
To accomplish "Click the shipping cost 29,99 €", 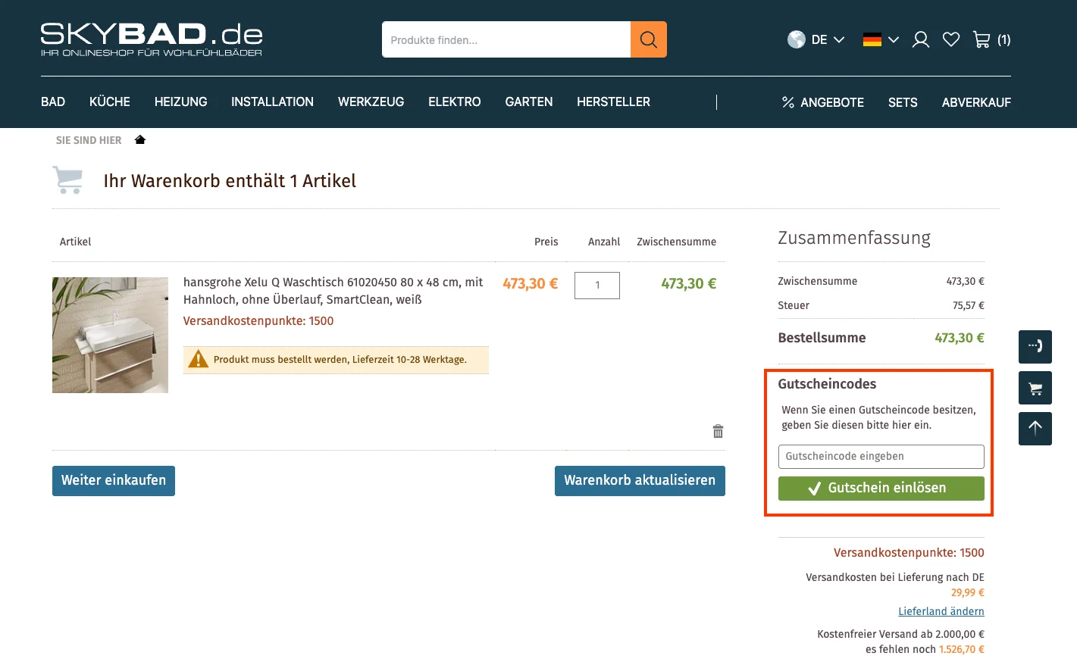I will (968, 592).
